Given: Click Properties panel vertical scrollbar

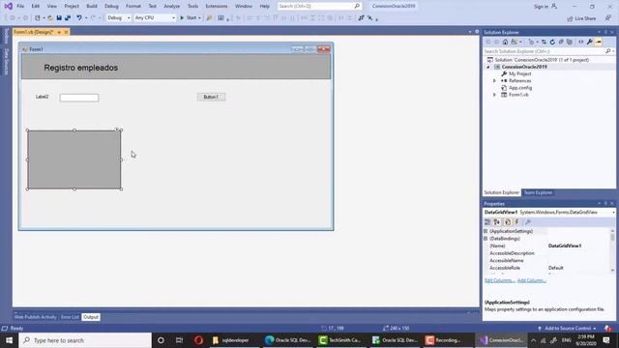Looking at the screenshot, I should pyautogui.click(x=612, y=250).
